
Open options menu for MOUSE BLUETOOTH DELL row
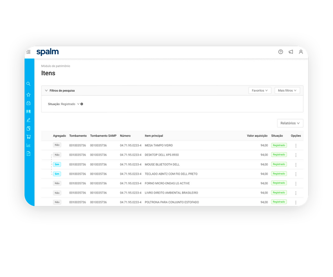296,165
